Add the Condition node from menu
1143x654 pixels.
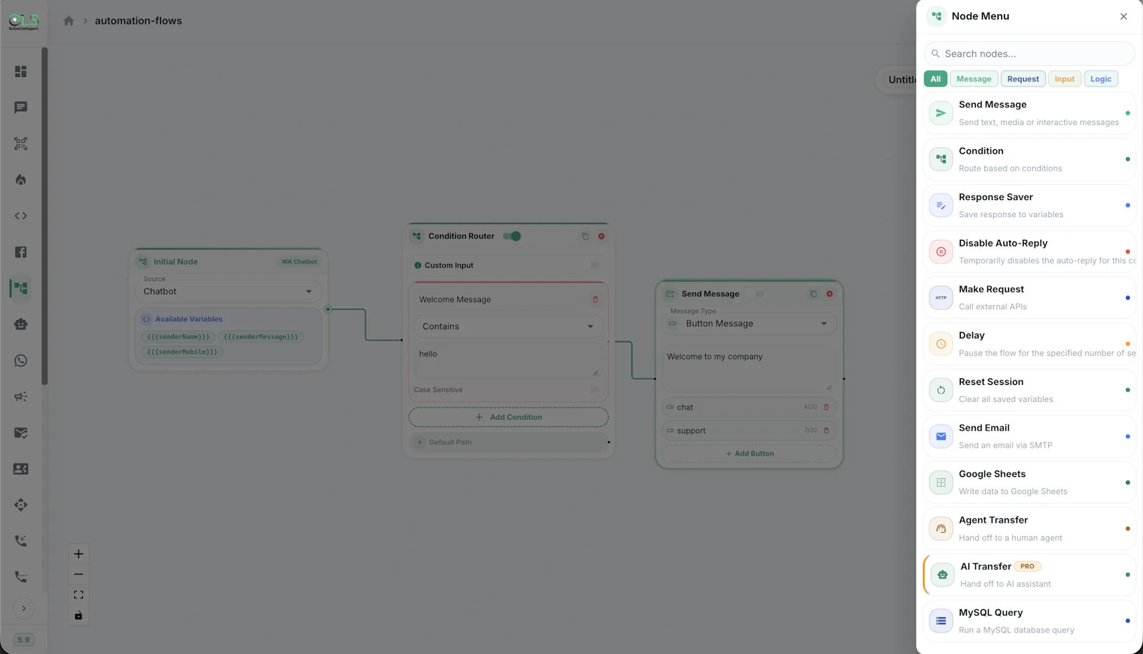(1029, 159)
